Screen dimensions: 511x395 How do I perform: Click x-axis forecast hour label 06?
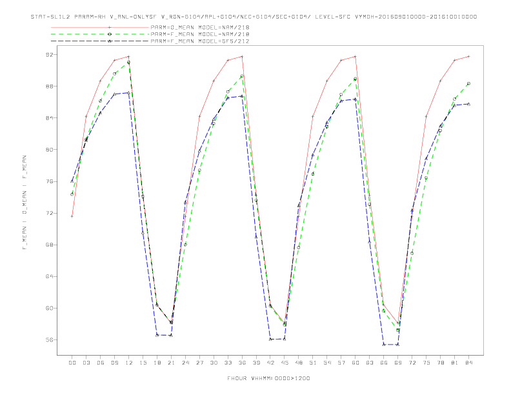(101, 363)
